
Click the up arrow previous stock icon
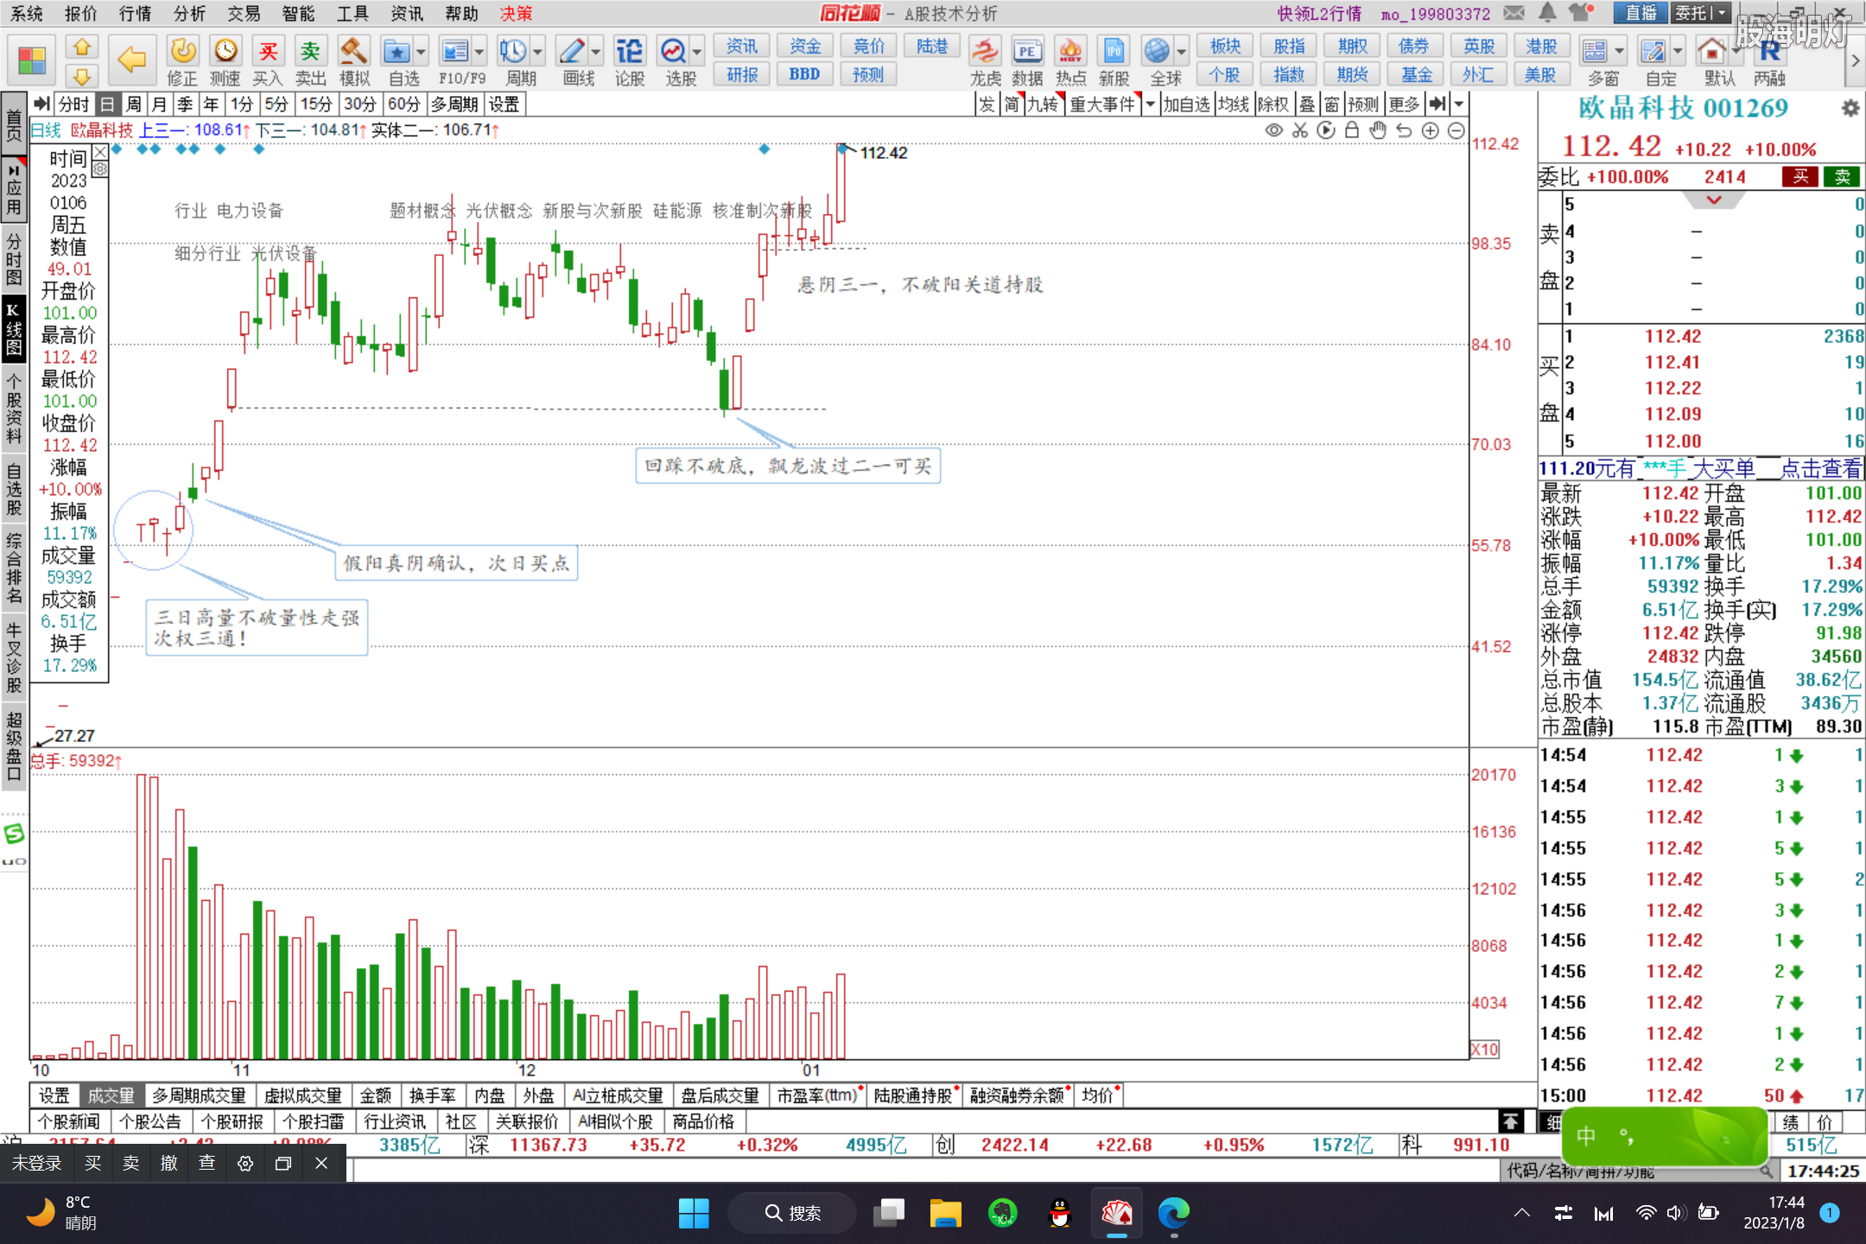pyautogui.click(x=82, y=47)
